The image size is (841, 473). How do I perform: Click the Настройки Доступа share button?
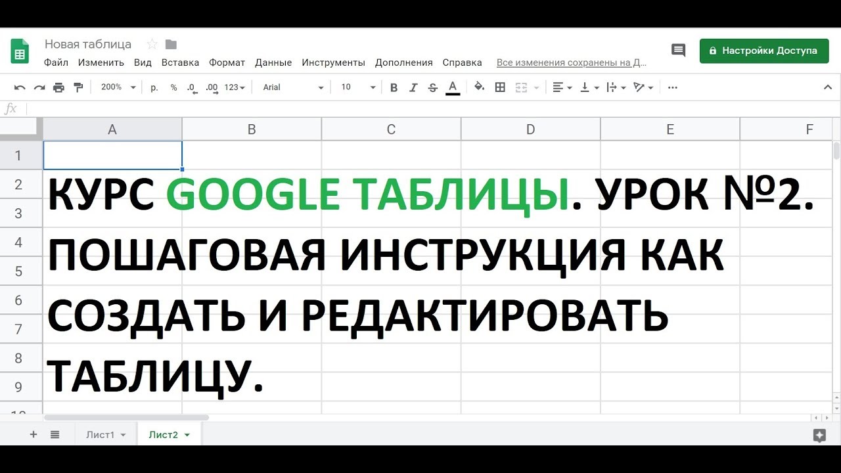pos(764,51)
